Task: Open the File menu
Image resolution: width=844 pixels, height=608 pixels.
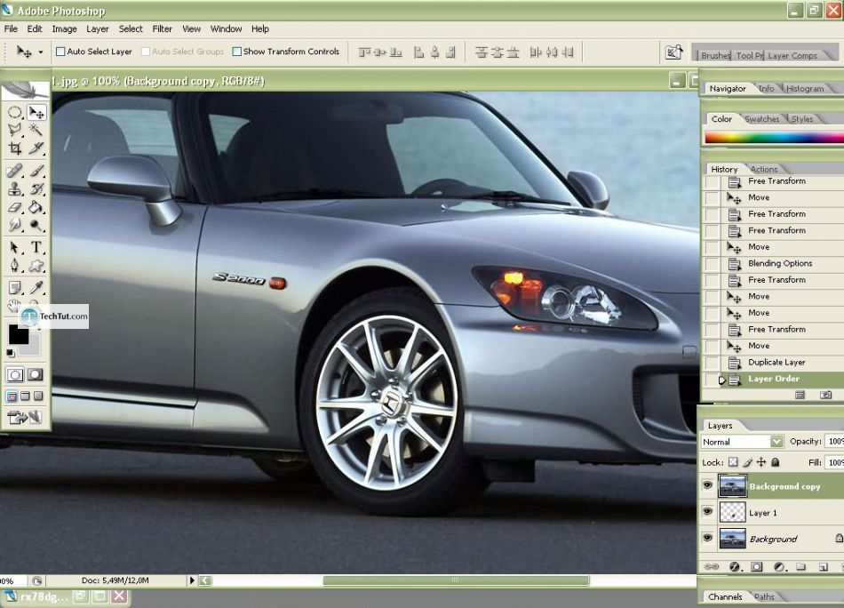Action: tap(11, 29)
